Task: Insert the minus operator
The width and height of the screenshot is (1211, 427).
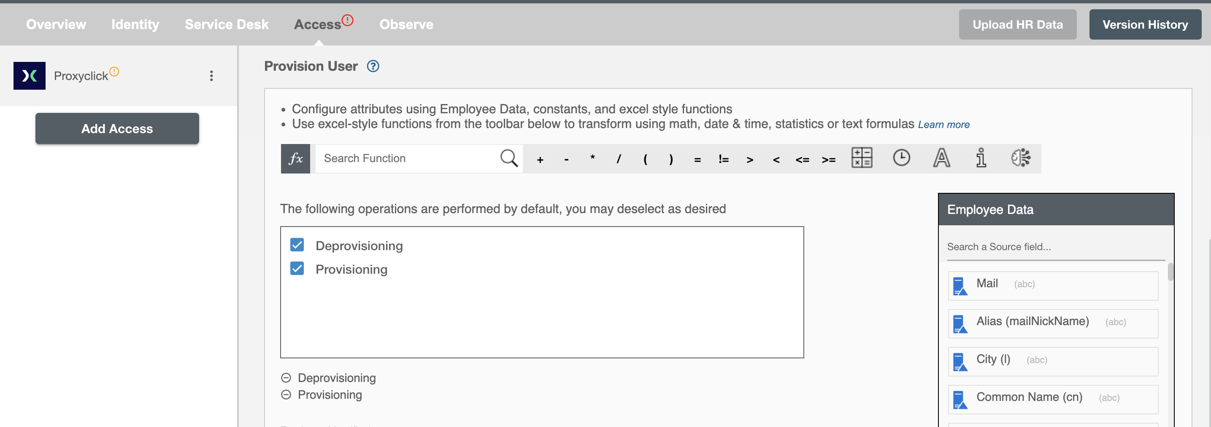Action: coord(567,160)
